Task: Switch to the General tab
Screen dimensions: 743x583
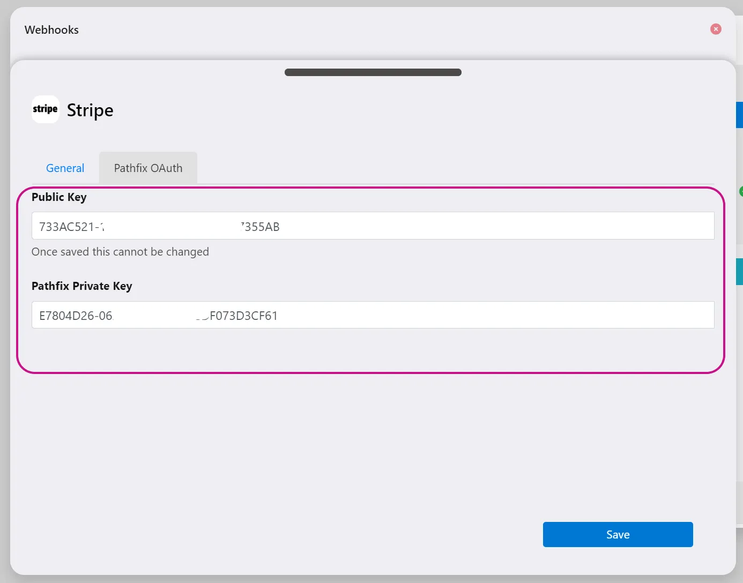Action: (x=65, y=168)
